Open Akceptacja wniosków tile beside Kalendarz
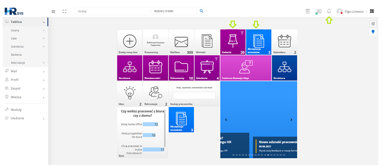The height and width of the screenshot is (168, 385). point(259,42)
